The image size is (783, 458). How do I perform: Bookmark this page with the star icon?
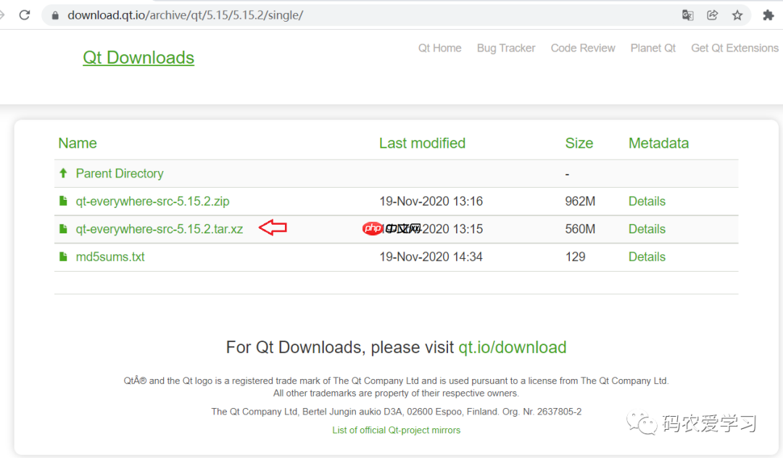pyautogui.click(x=737, y=15)
